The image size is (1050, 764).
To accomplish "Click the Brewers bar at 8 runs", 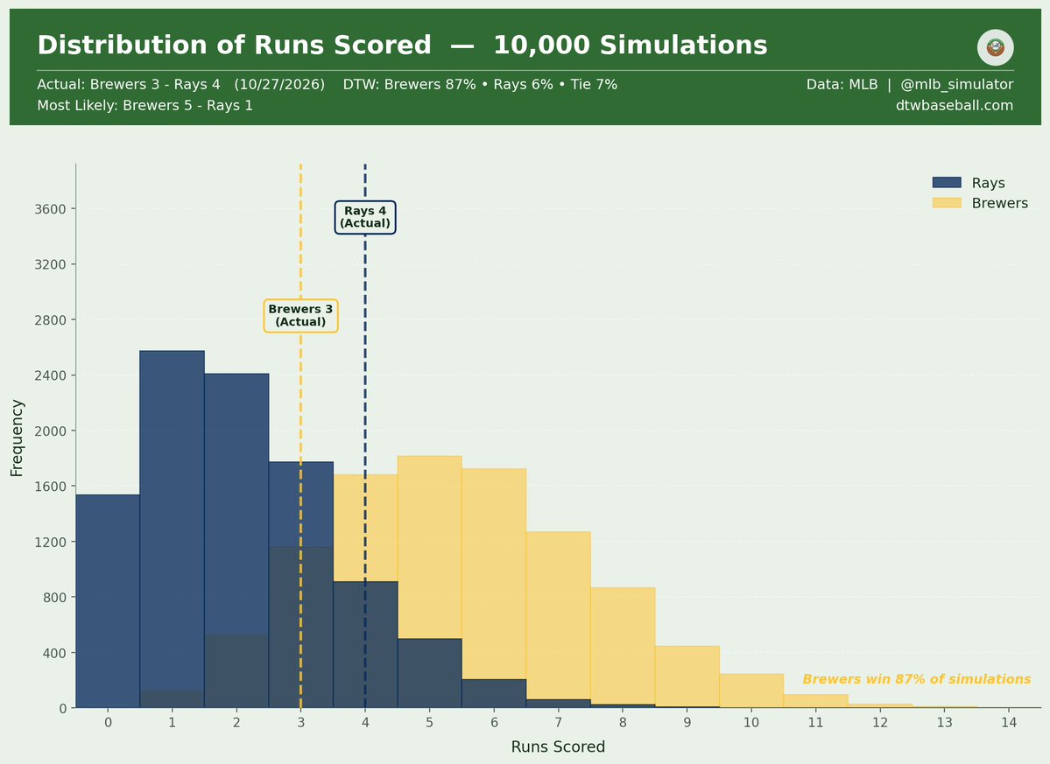I will click(x=622, y=646).
